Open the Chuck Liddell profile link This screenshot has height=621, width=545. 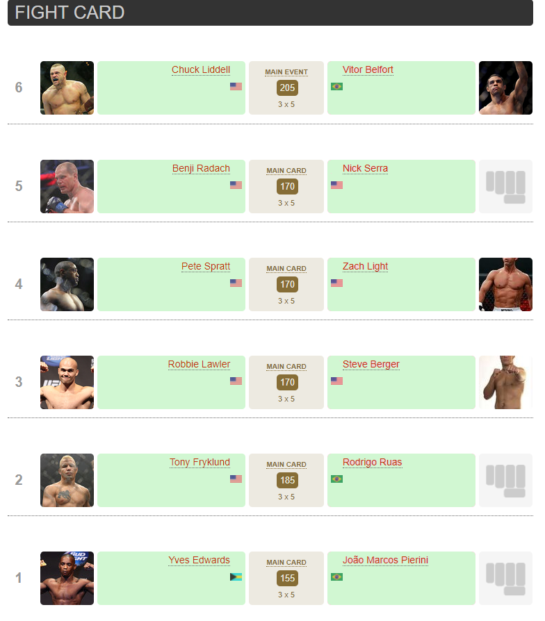point(200,70)
